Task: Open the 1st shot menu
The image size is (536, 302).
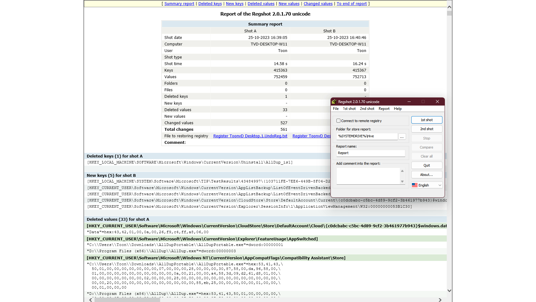Action: pyautogui.click(x=349, y=109)
